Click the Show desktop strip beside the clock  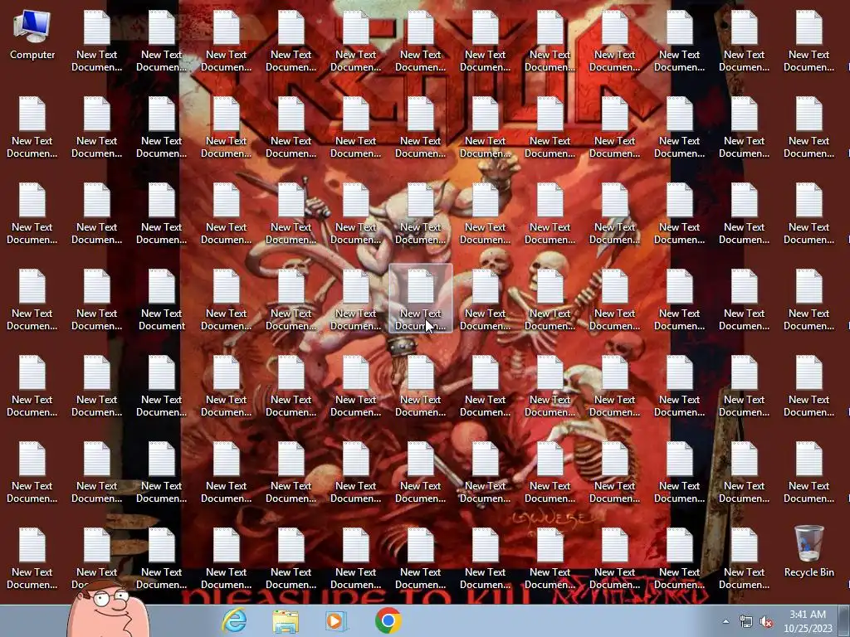click(844, 620)
